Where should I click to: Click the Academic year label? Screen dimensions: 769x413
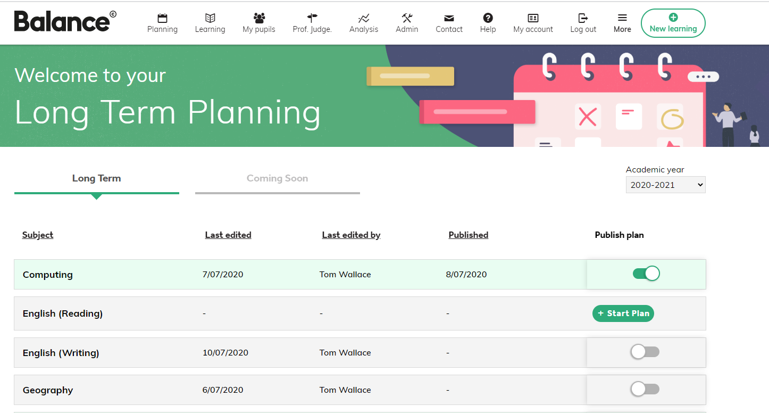tap(655, 170)
